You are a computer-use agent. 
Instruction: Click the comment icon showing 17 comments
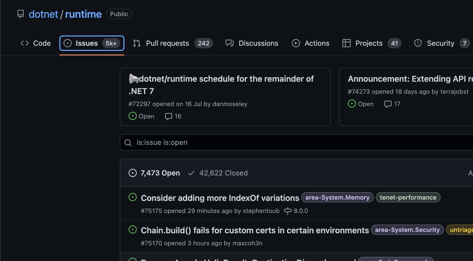coord(388,104)
